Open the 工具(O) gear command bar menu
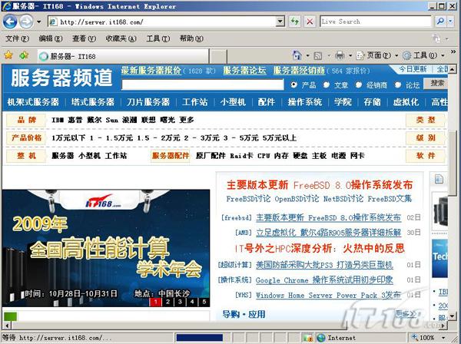 click(423, 55)
